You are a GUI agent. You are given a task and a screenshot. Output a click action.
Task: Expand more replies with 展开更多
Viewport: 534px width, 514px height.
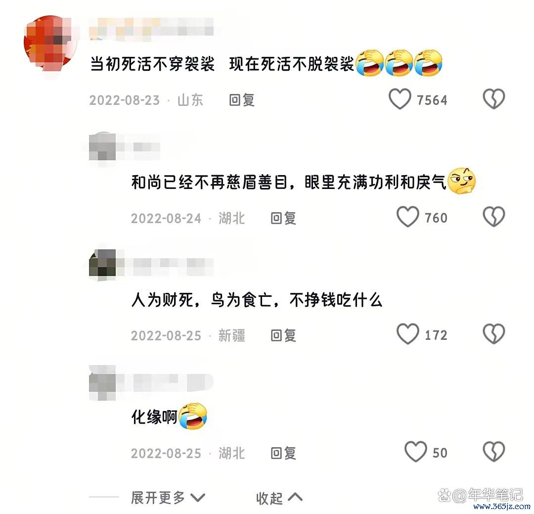[168, 498]
